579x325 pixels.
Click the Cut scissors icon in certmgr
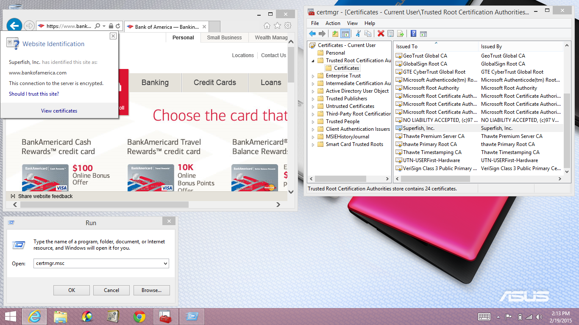(358, 34)
